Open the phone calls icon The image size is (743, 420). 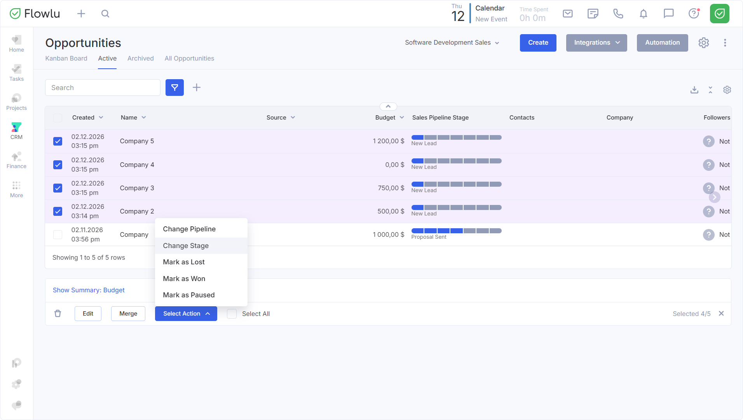[x=618, y=14]
